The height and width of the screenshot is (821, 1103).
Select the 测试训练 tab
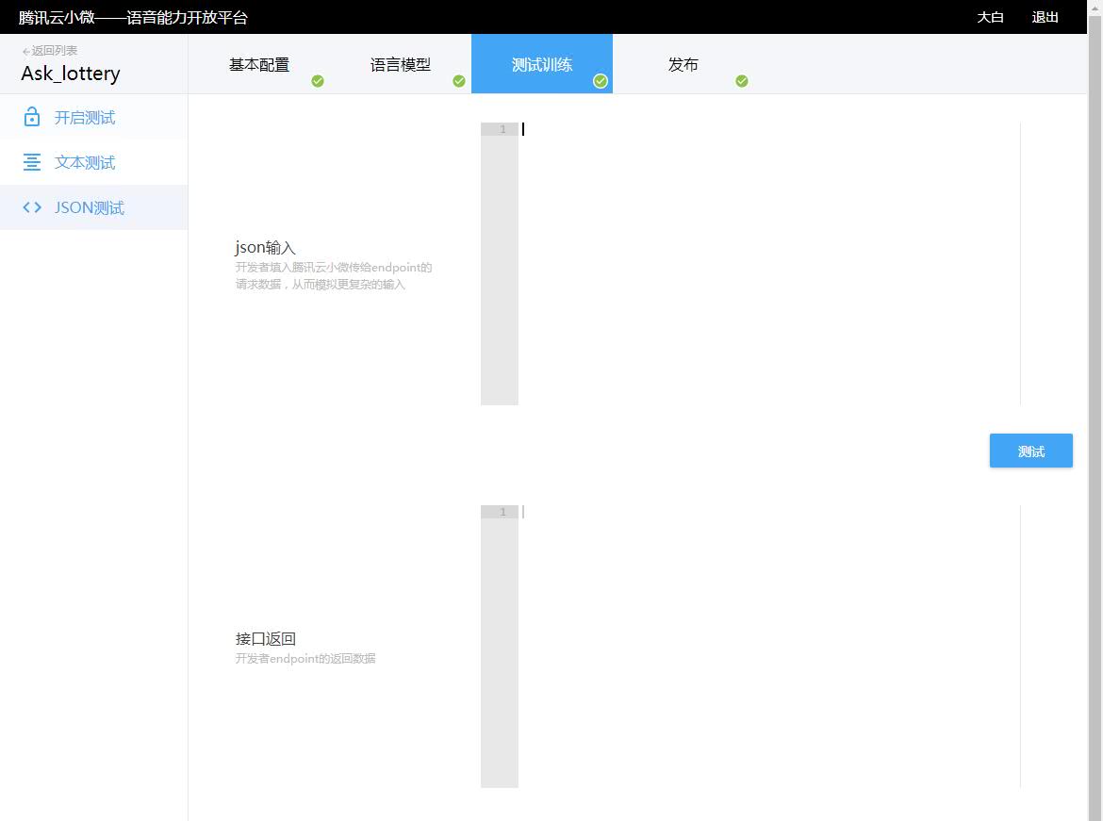(541, 64)
